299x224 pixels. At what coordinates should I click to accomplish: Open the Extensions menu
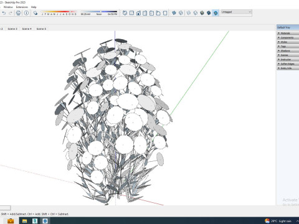tap(22, 7)
